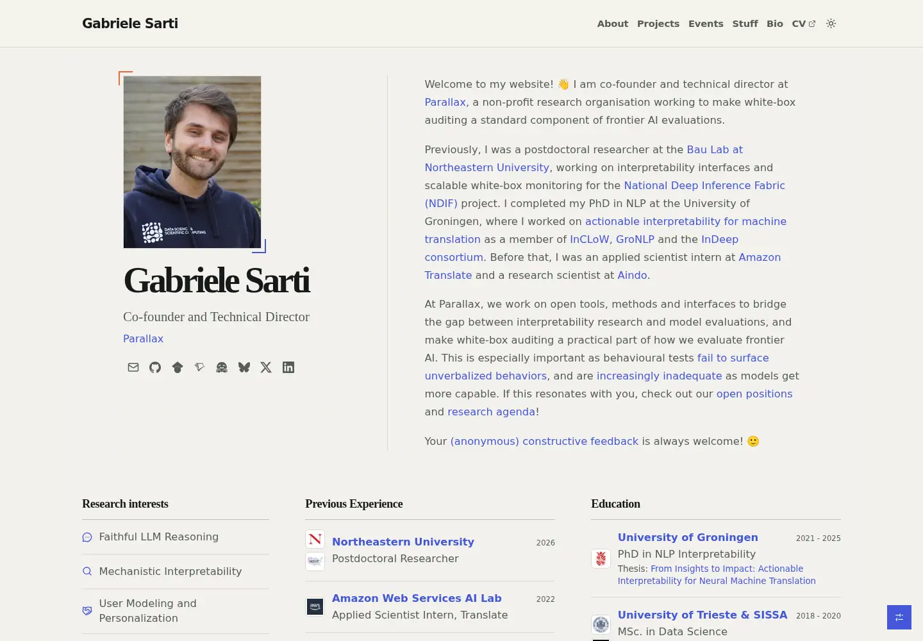
Task: Visit the GitHub profile icon
Action: coord(155,367)
